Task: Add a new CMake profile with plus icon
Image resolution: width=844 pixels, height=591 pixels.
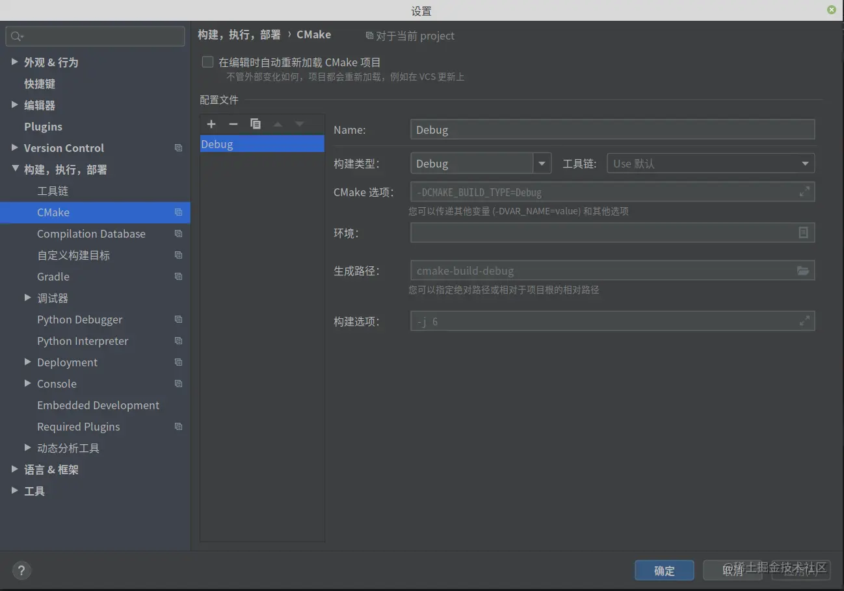Action: 211,124
